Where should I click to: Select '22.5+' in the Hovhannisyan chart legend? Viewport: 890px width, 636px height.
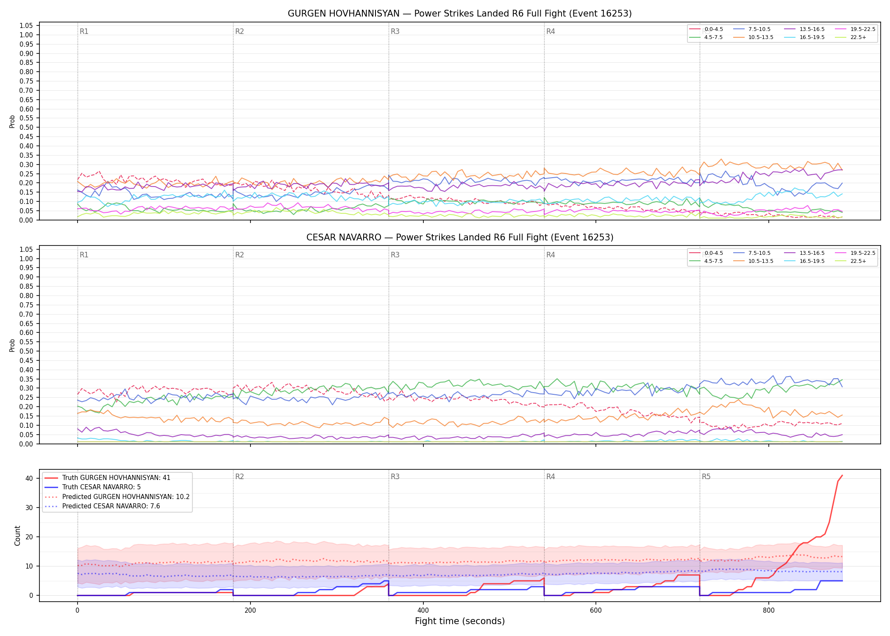851,37
